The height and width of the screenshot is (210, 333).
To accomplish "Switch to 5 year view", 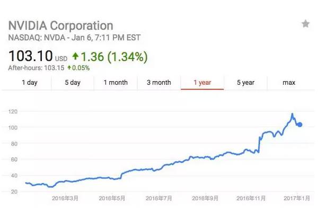I will [246, 82].
